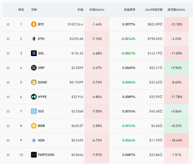Click the ADA Cardano icon
Viewport: 193px width, 164px height.
pyautogui.click(x=34, y=140)
